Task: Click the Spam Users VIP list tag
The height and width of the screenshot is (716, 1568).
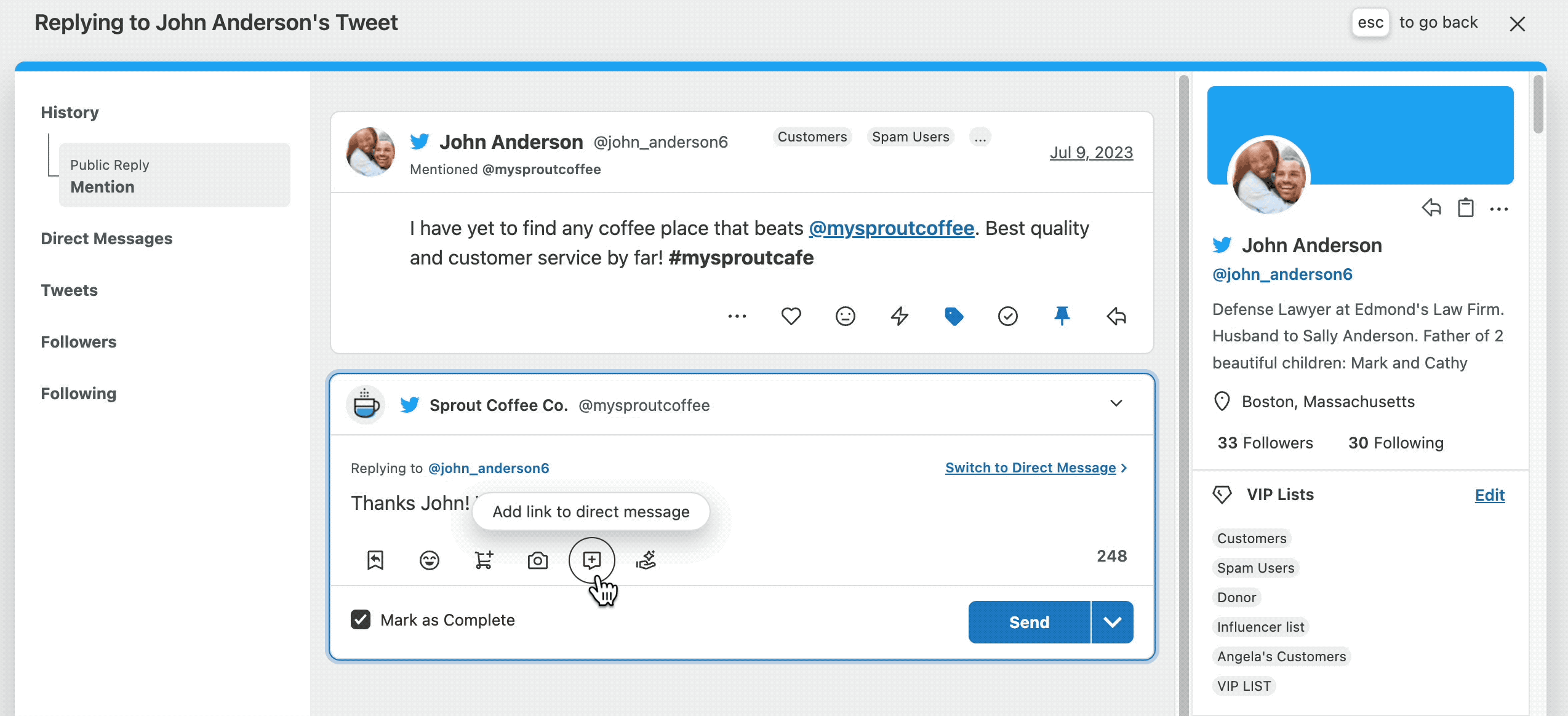Action: [1255, 568]
